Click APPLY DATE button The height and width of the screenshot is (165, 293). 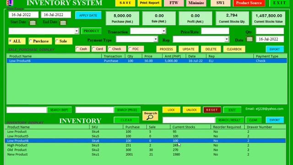coord(88,15)
